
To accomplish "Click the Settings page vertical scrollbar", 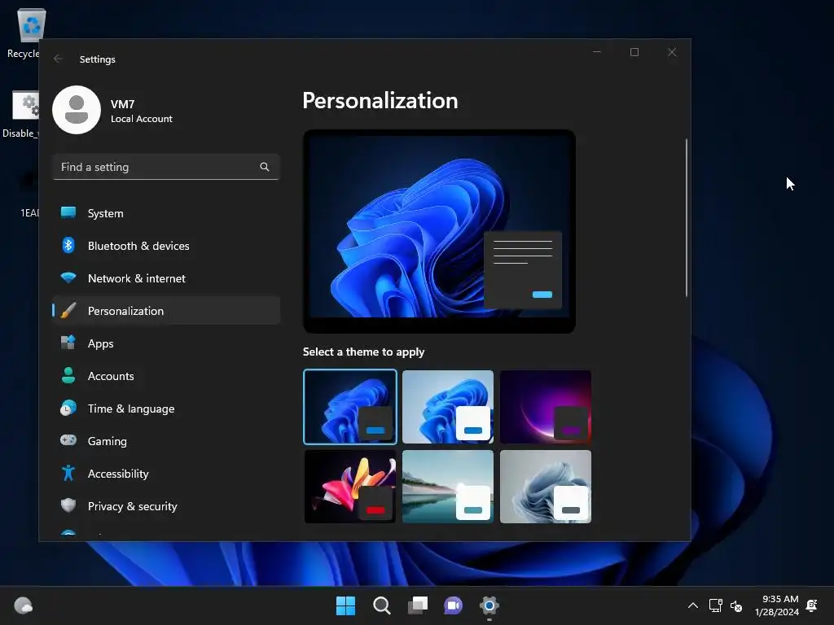I will coord(686,218).
